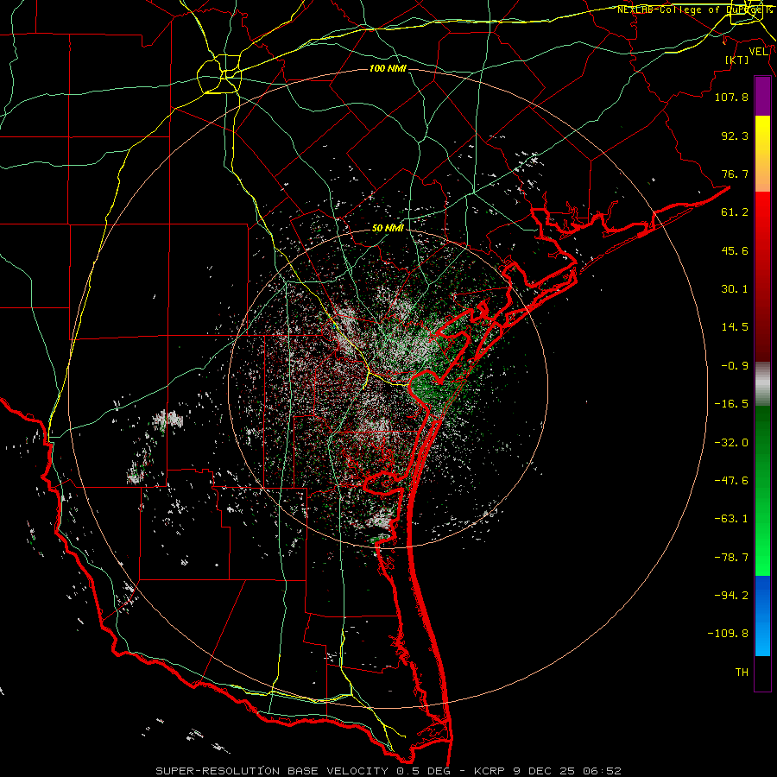Click the 45.6 velocity scale value
Image resolution: width=777 pixels, height=777 pixels.
pyautogui.click(x=735, y=250)
